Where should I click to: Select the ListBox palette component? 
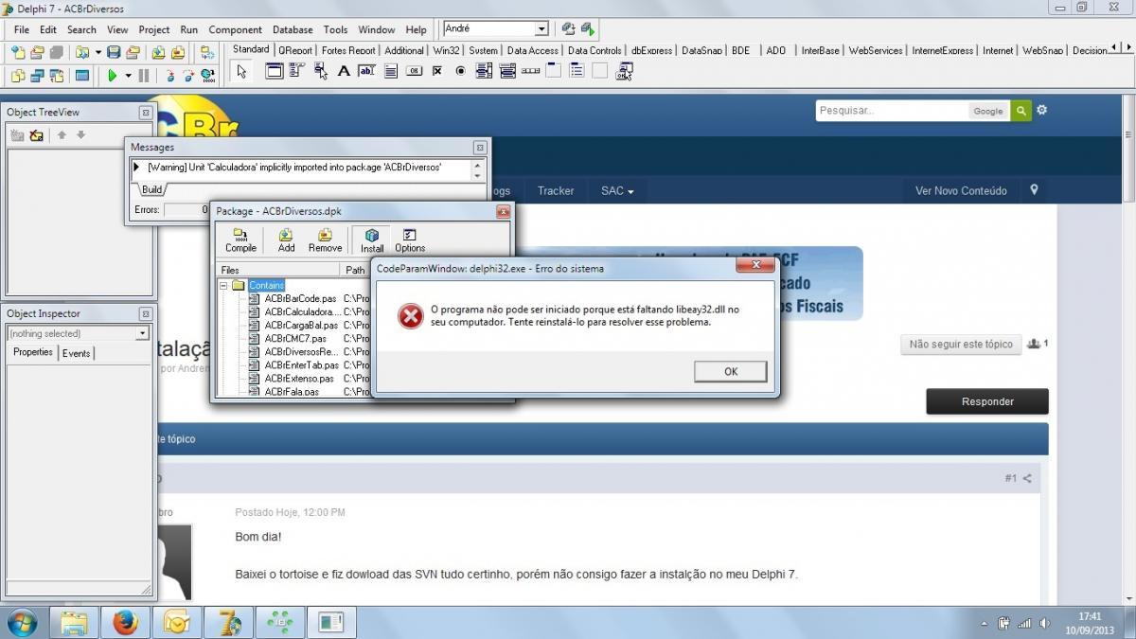click(x=484, y=71)
